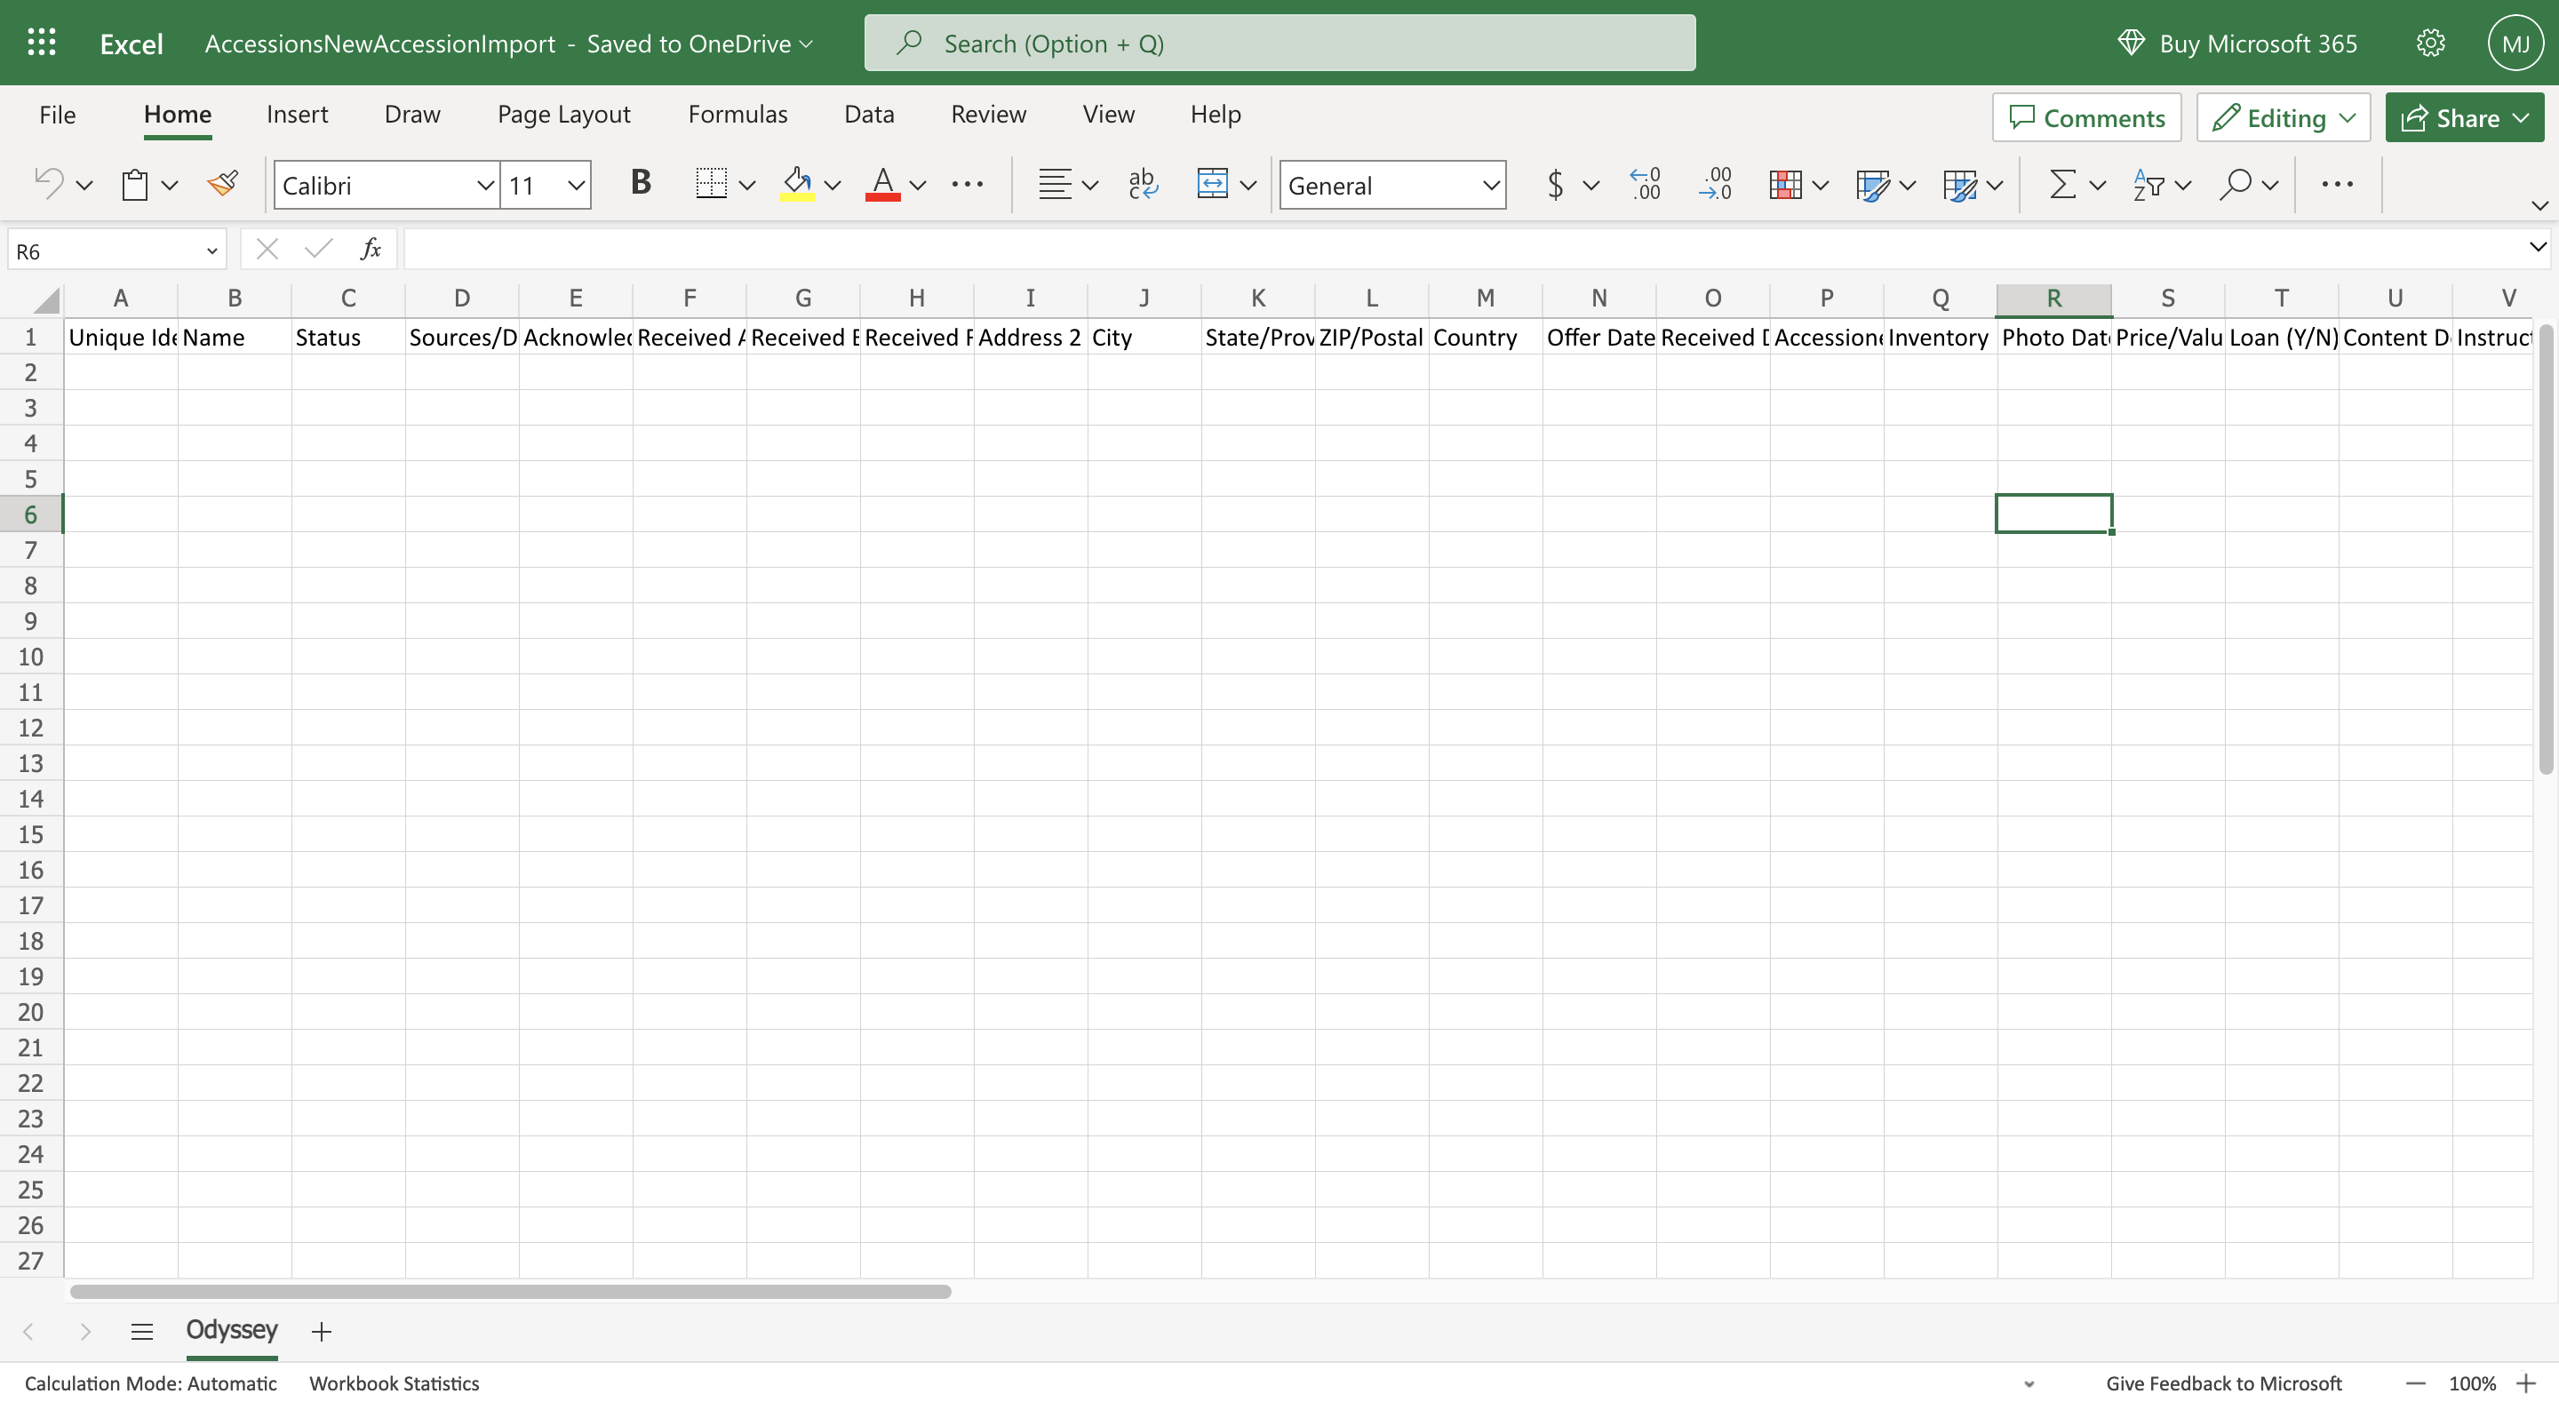The image size is (2559, 1402).
Task: Click the Wrap Text icon
Action: coord(1143,184)
